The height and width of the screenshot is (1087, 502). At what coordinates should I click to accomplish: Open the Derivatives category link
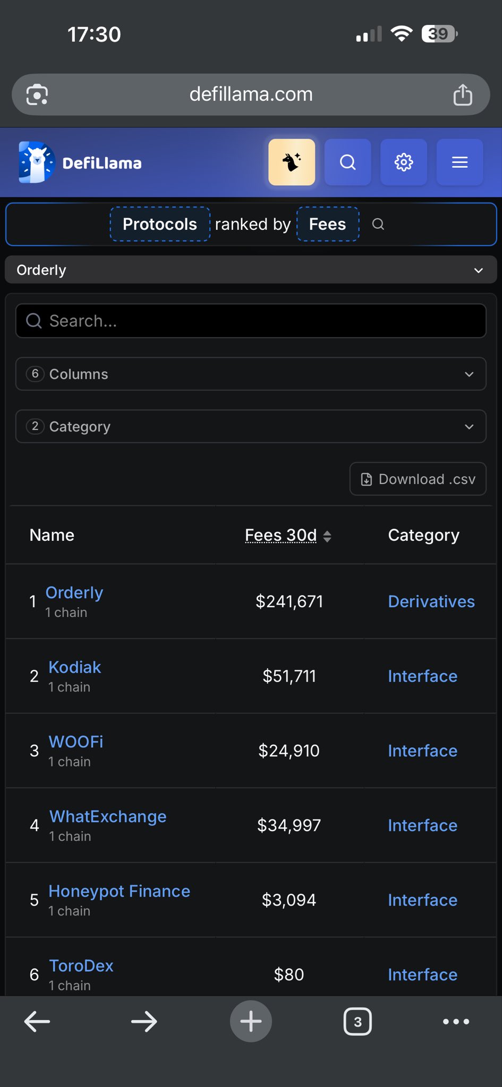pyautogui.click(x=431, y=602)
